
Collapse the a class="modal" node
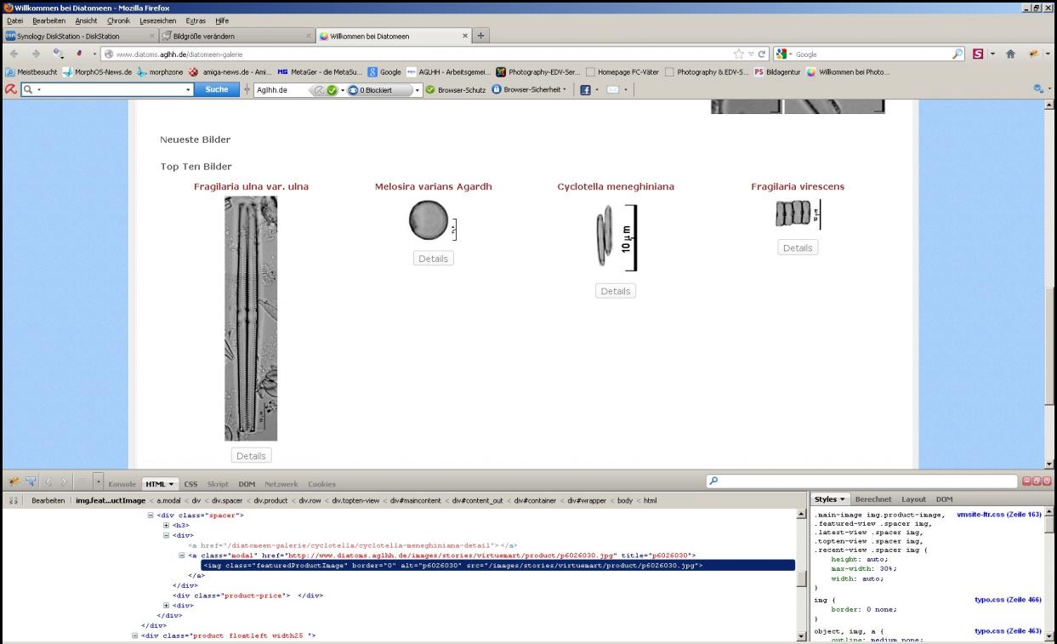[x=182, y=555]
